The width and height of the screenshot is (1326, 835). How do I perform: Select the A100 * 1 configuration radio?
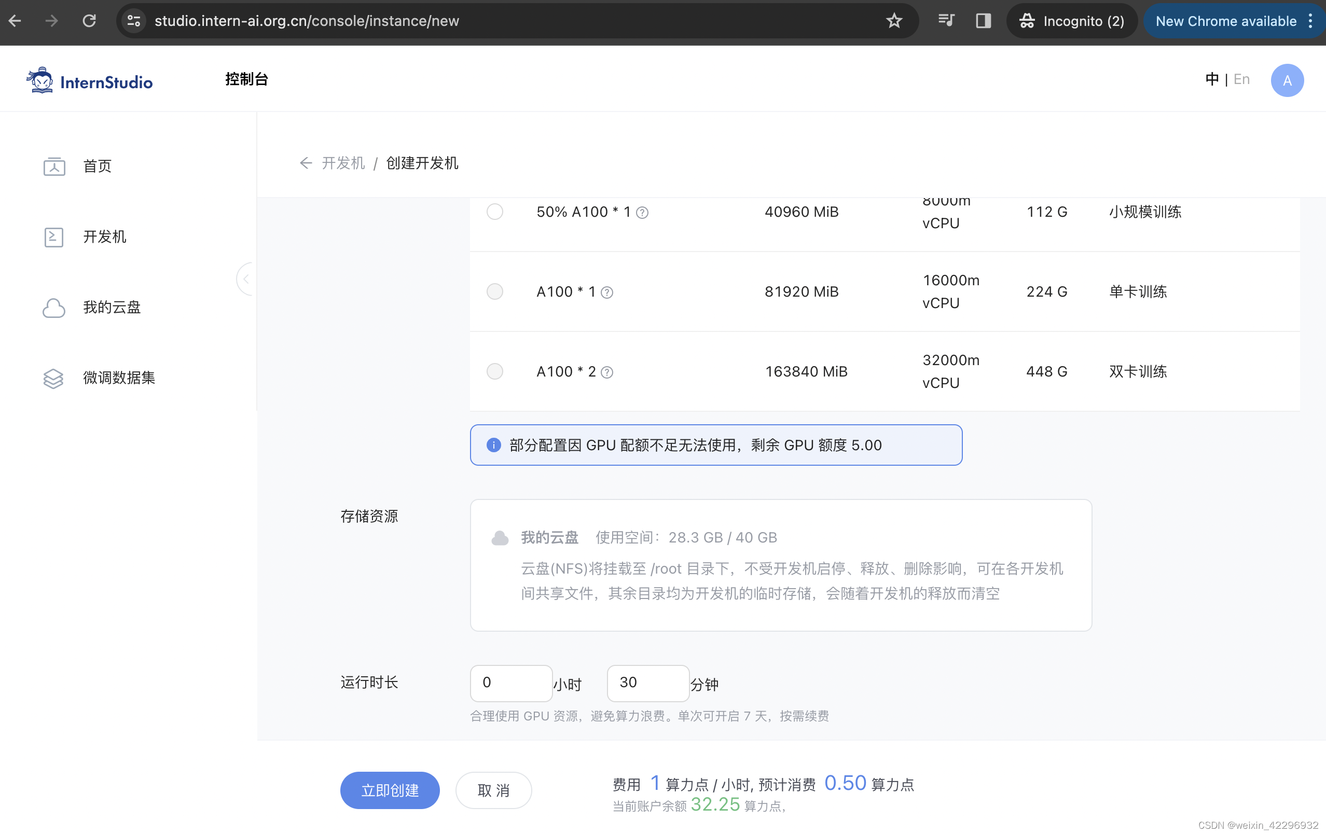pyautogui.click(x=494, y=291)
